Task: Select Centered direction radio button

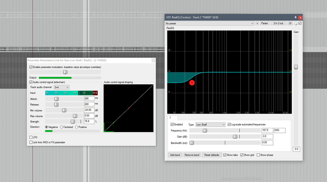Action: coord(62,127)
